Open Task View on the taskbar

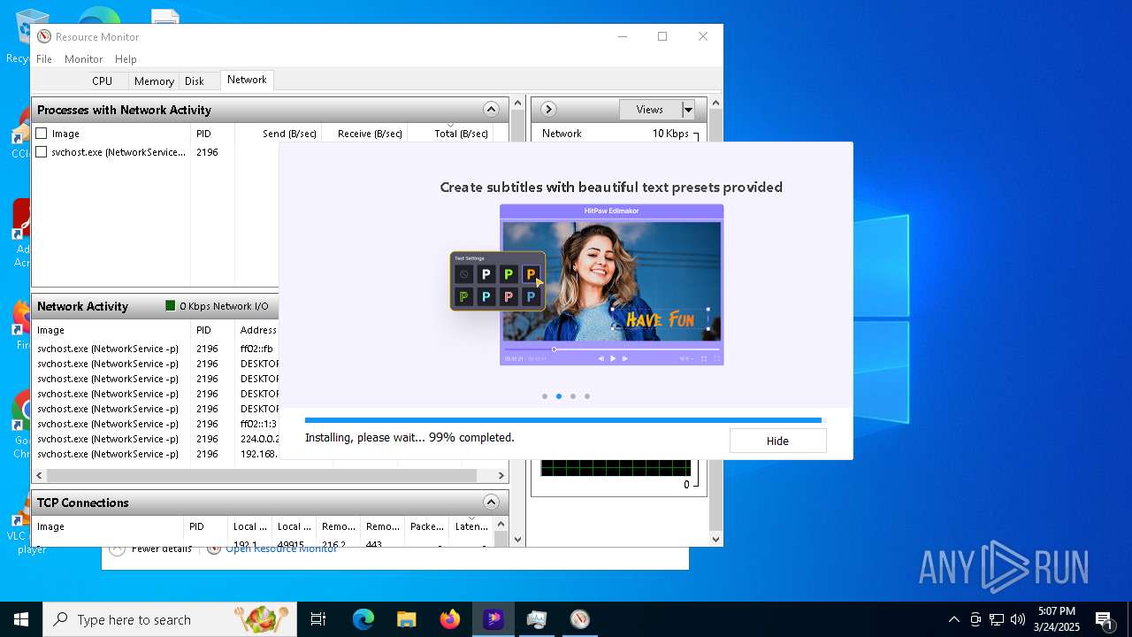318,619
